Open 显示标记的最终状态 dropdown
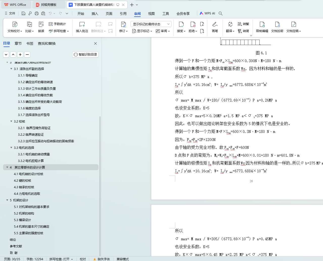 [x=151, y=24]
